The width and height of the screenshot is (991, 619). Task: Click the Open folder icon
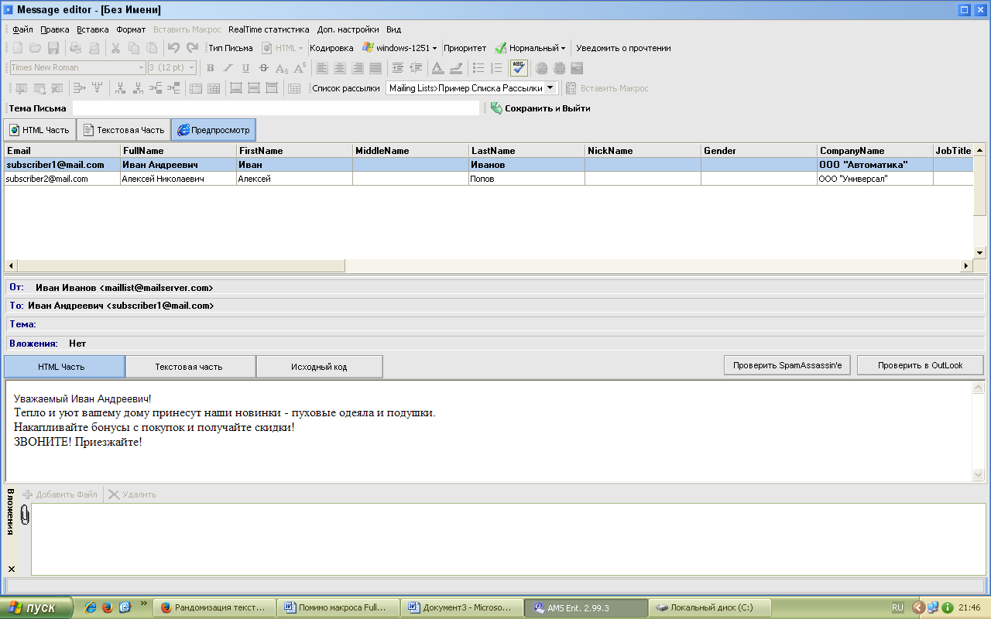(36, 48)
